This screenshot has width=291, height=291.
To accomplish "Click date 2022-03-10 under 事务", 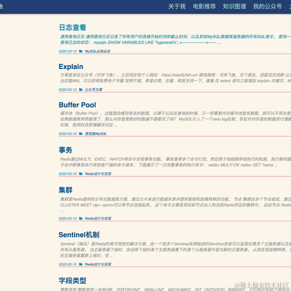I will click(68, 174).
